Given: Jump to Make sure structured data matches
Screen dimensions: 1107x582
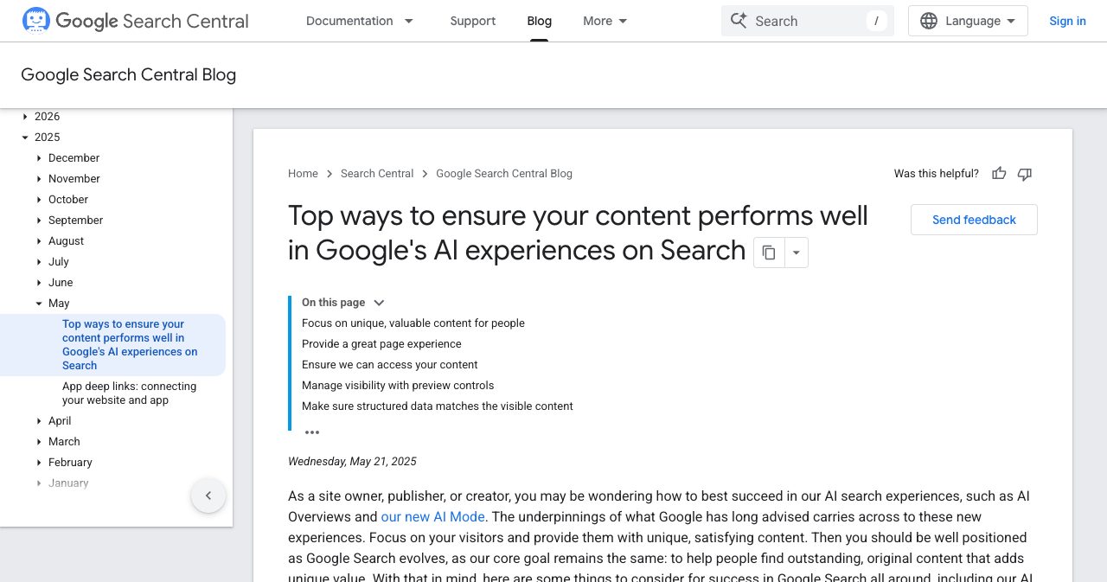Looking at the screenshot, I should pos(438,406).
